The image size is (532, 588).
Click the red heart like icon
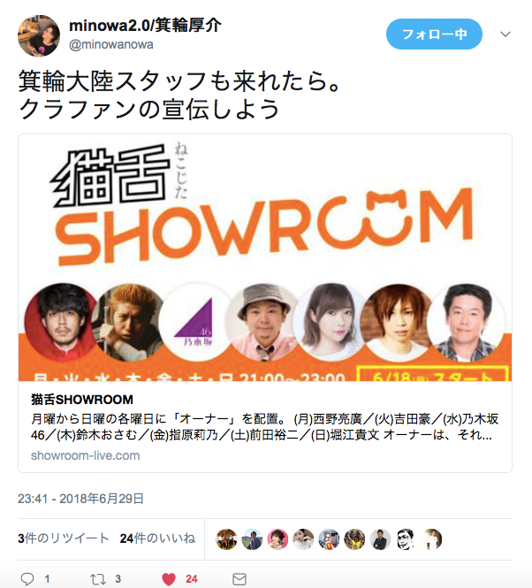pos(169,579)
